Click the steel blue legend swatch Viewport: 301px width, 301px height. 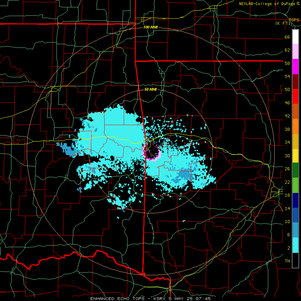295,230
